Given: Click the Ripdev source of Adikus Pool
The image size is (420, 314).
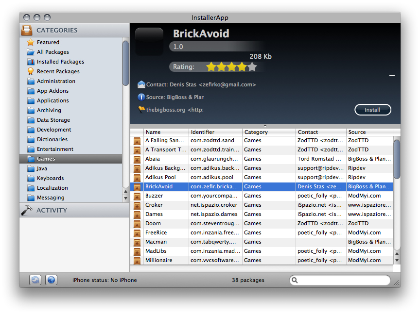Looking at the screenshot, I should click(369, 177).
